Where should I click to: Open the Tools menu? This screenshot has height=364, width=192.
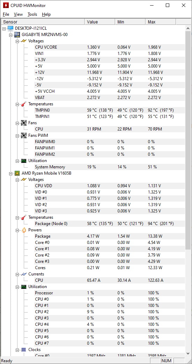[32, 14]
